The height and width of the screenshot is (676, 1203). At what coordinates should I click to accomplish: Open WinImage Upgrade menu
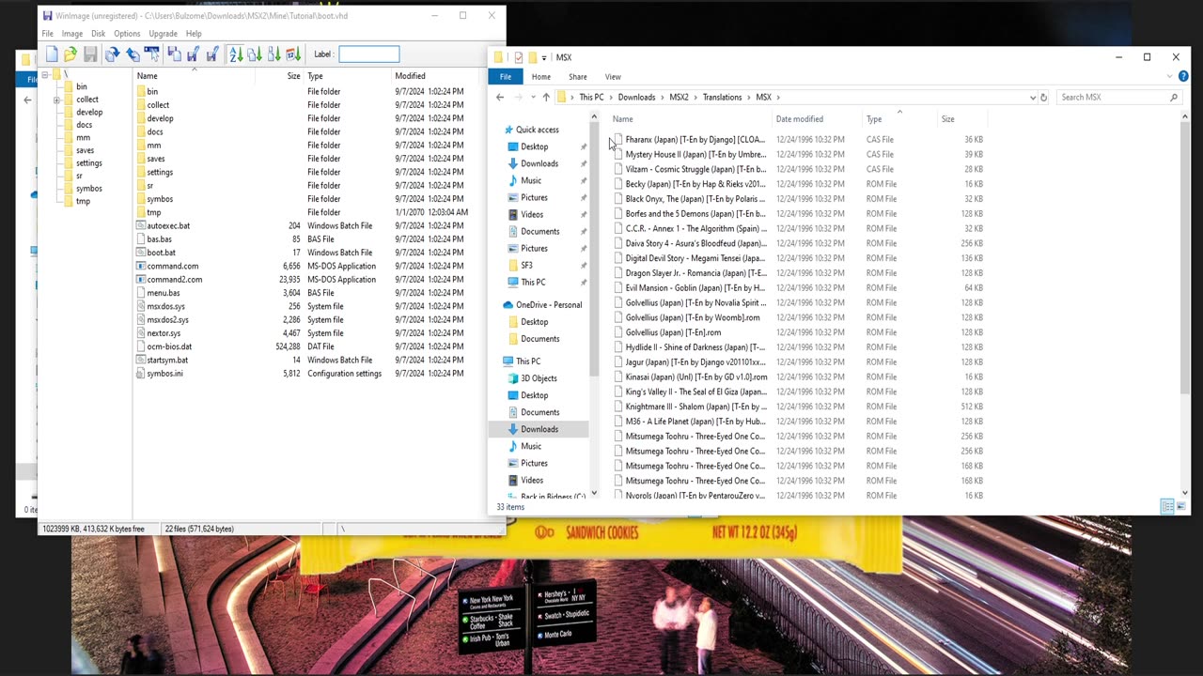pyautogui.click(x=163, y=34)
